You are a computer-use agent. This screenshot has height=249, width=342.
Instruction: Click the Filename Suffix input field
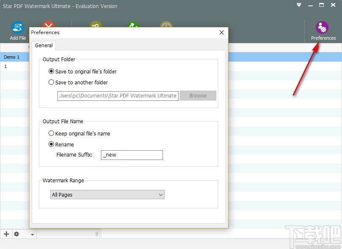pyautogui.click(x=132, y=155)
